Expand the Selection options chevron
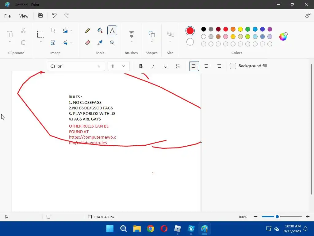The image size is (314, 236). 41,41
